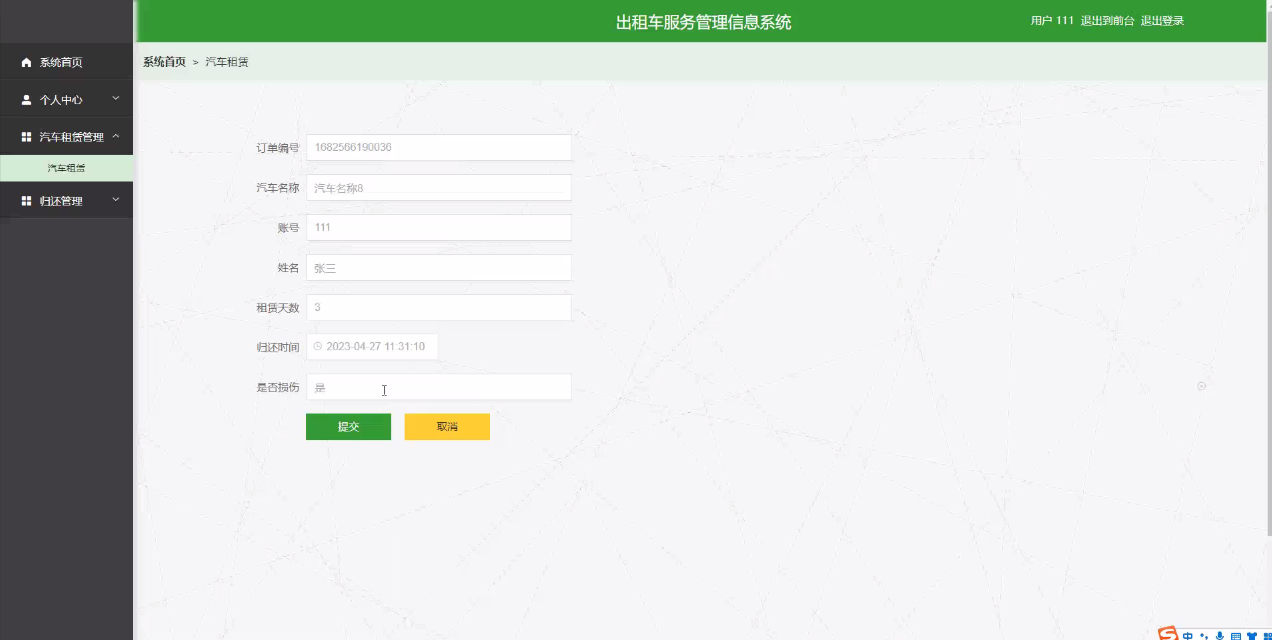Click 系统首页 in the breadcrumb

click(164, 62)
